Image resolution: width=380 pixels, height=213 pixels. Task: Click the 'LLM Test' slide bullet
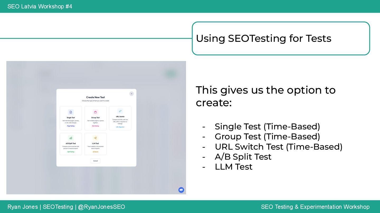[234, 167]
